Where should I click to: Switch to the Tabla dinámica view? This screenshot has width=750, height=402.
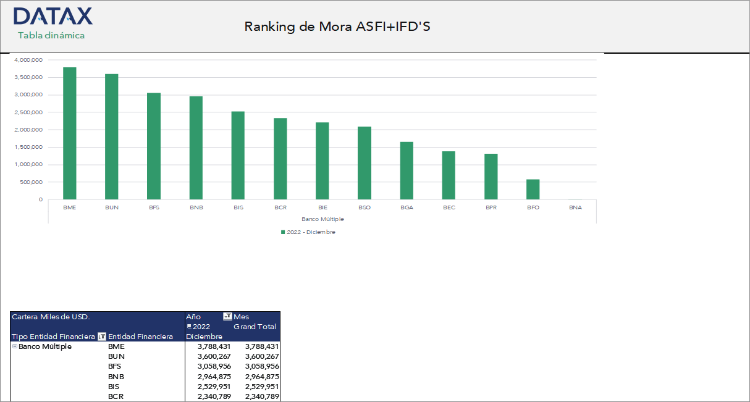[52, 36]
